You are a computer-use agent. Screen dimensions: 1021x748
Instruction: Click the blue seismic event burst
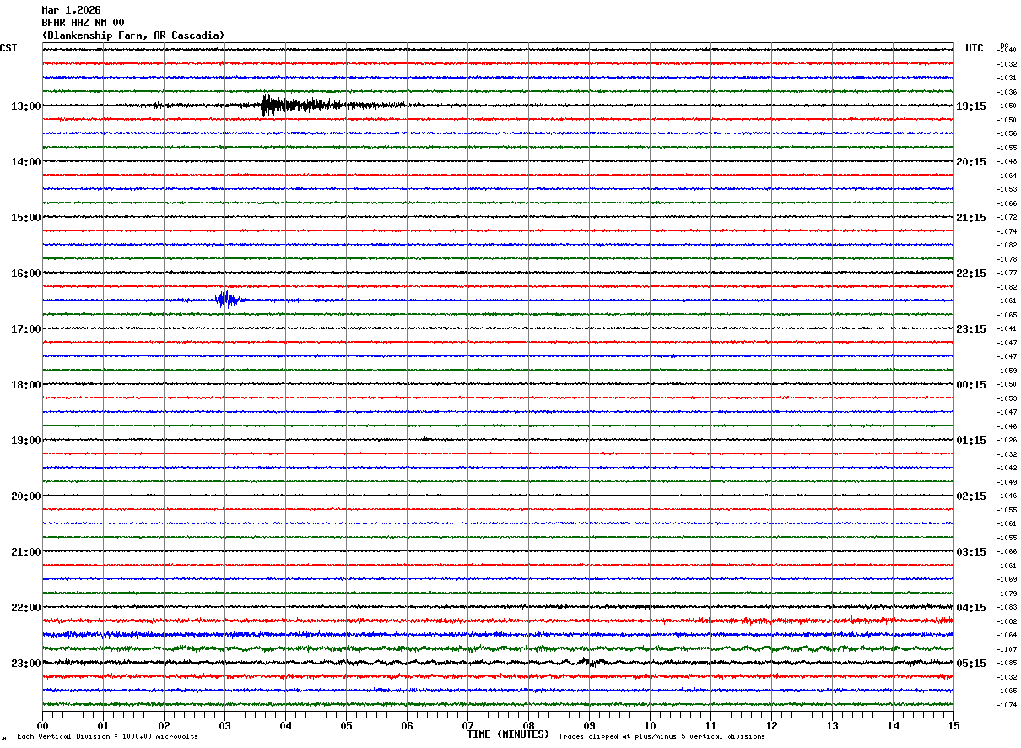(224, 300)
